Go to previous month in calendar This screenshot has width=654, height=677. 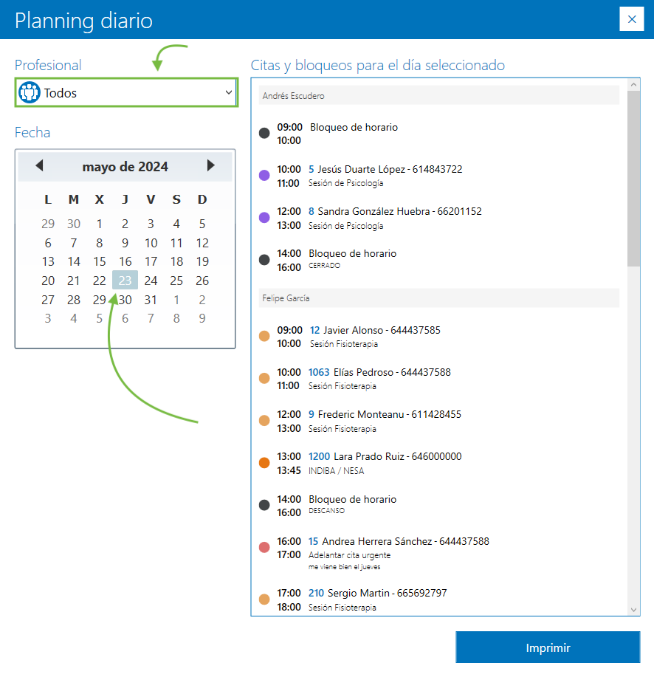click(39, 166)
